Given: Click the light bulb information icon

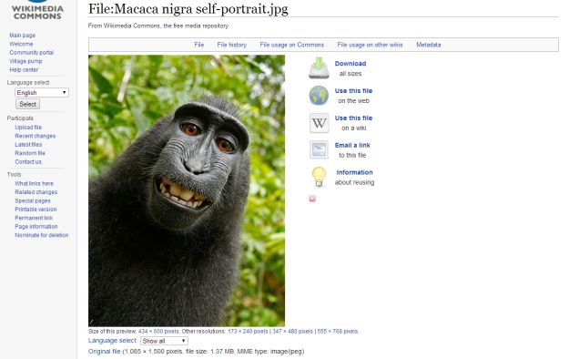Looking at the screenshot, I should tap(319, 177).
